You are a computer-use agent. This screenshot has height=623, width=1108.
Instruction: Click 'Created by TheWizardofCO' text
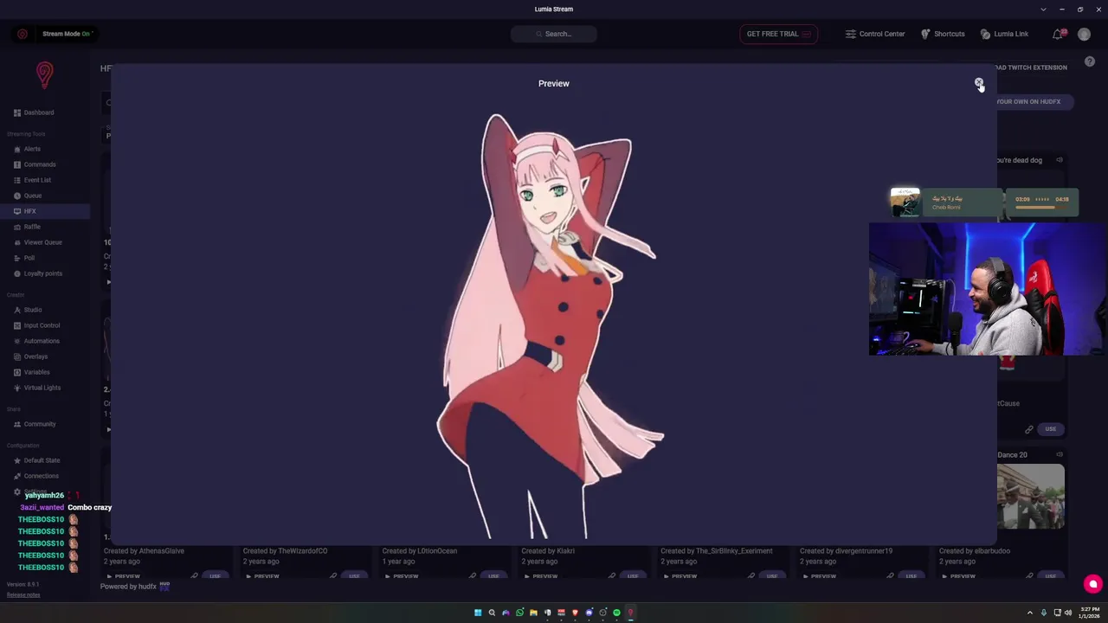pos(285,551)
